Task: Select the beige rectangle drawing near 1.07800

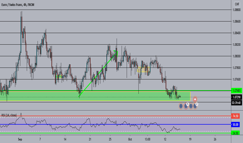Action: [x=143, y=69]
